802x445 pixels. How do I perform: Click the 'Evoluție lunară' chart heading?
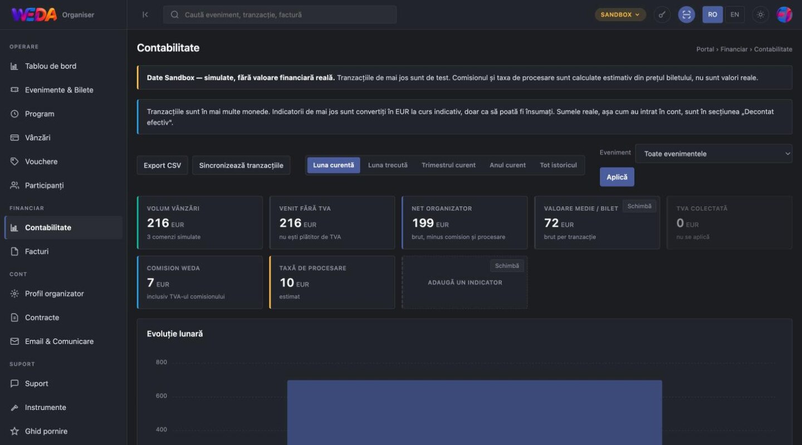[x=175, y=334]
